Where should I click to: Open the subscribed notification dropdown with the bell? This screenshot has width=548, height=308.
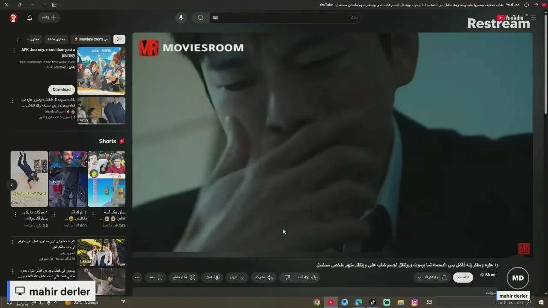coord(432,277)
